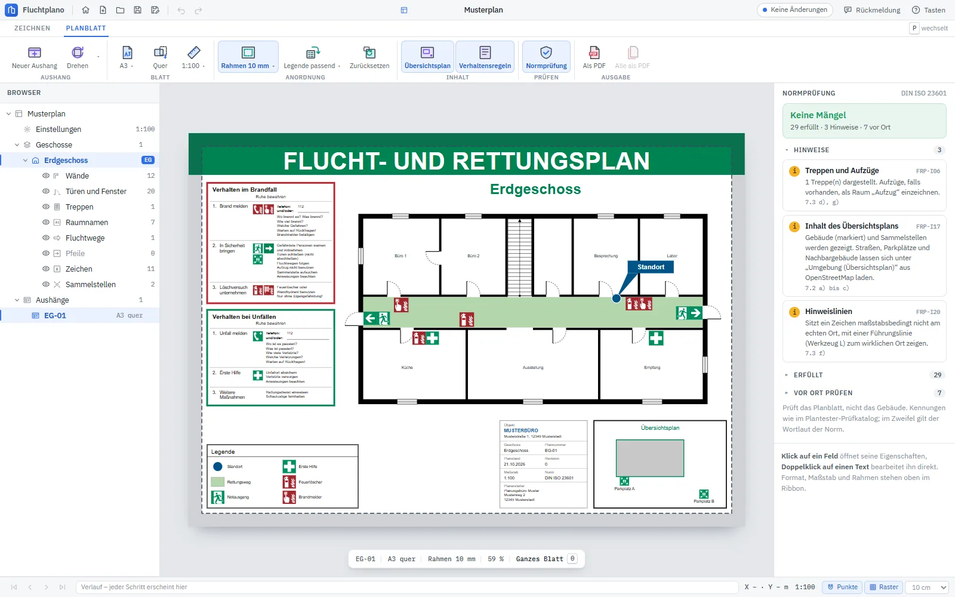The width and height of the screenshot is (955, 597).
Task: Choose the A3 paper format
Action: (127, 57)
